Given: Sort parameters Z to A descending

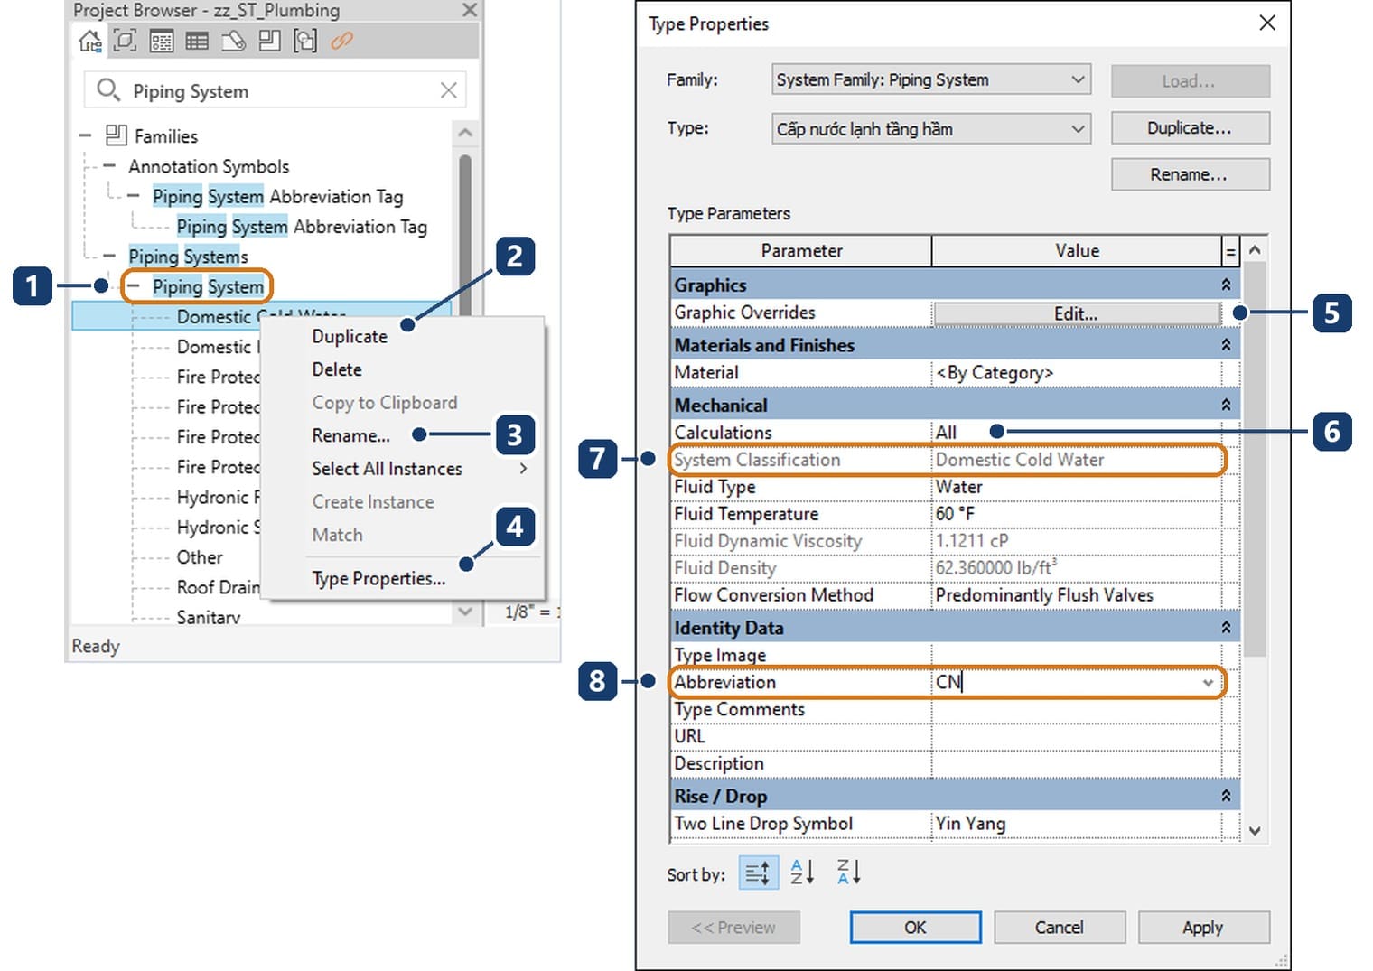Looking at the screenshot, I should (x=848, y=872).
